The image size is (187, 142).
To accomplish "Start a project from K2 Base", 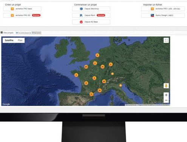I will click(x=91, y=22).
